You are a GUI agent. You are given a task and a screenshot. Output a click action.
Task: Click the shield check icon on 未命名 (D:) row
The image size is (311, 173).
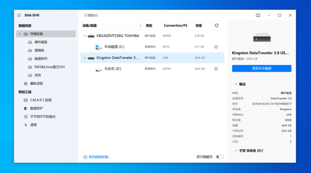point(216,69)
